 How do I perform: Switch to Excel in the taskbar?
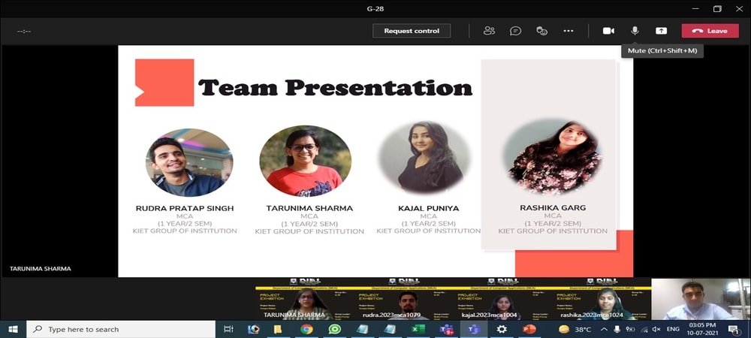pos(418,329)
